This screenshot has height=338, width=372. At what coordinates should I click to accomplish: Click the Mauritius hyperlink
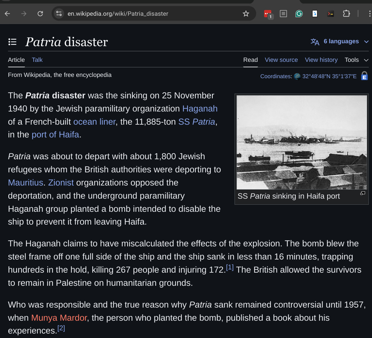pyautogui.click(x=25, y=183)
